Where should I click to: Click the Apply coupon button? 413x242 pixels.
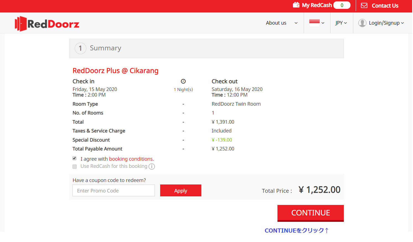click(x=181, y=191)
